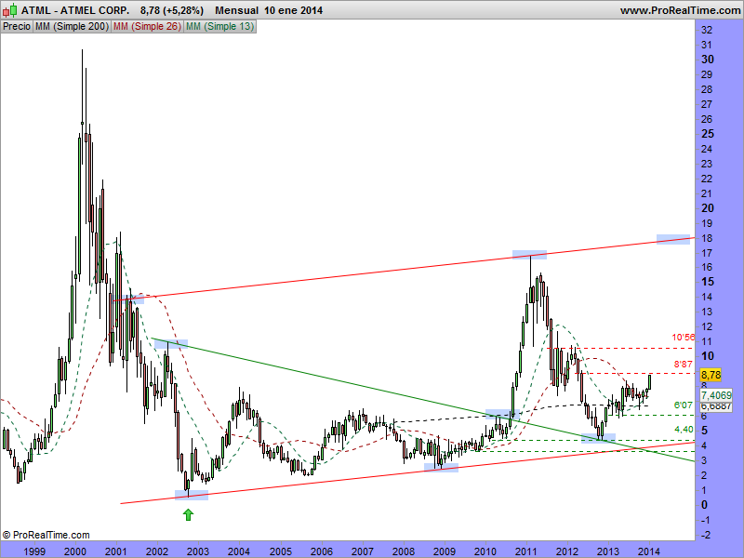Click the bold 30 price axis label
This screenshot has height=558, width=744.
708,60
